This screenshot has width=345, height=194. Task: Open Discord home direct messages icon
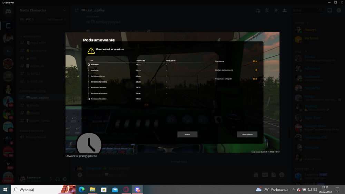8,11
